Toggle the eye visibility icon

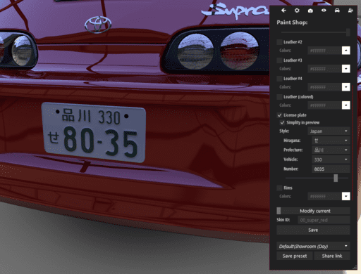pyautogui.click(x=324, y=11)
